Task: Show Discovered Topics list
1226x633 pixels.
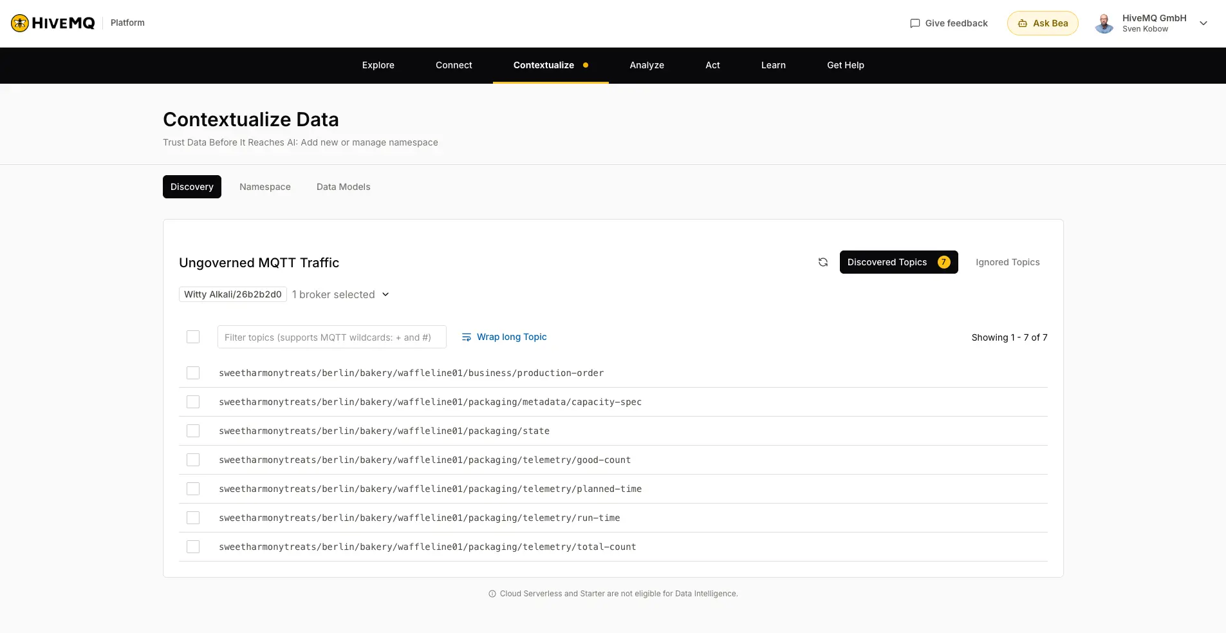Action: click(x=898, y=262)
